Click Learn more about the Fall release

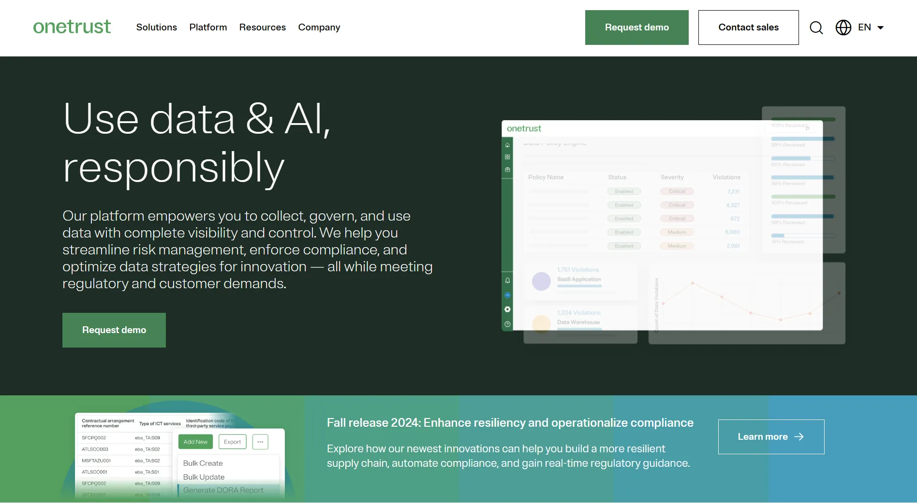[770, 436]
